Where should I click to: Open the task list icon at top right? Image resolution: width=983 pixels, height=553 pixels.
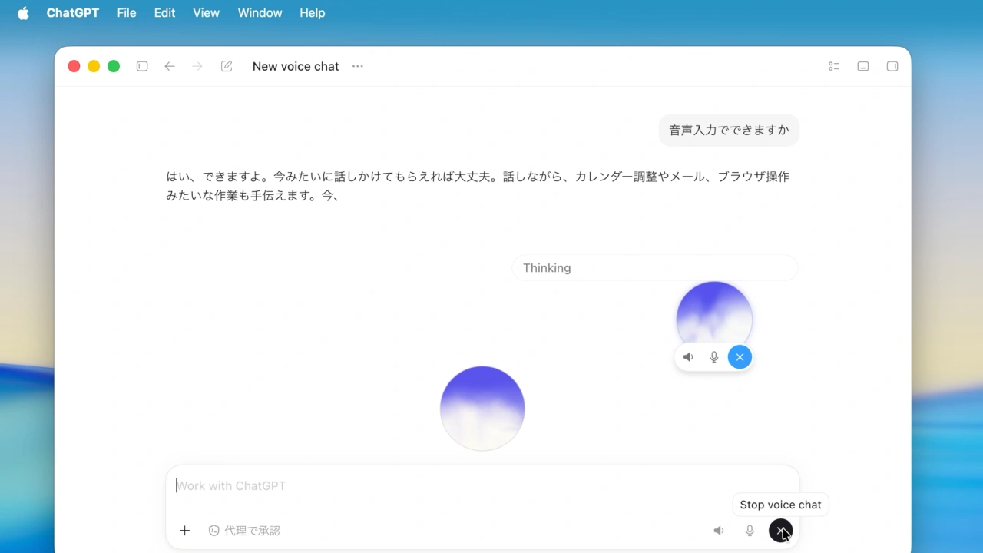coord(834,66)
